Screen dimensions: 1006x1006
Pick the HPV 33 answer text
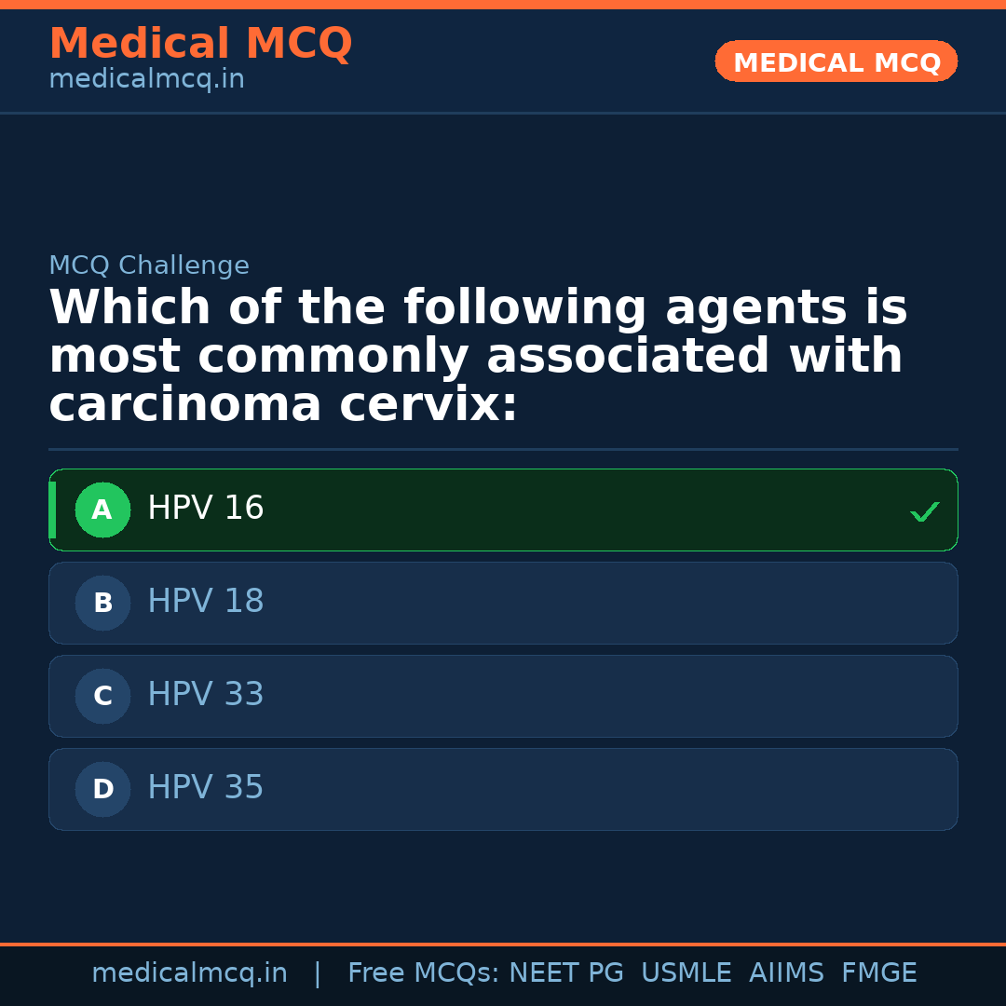coord(206,695)
